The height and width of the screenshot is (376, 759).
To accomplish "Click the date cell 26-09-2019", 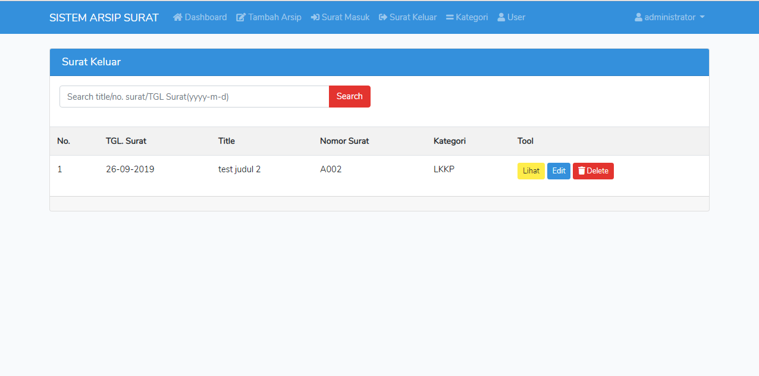I will click(130, 169).
